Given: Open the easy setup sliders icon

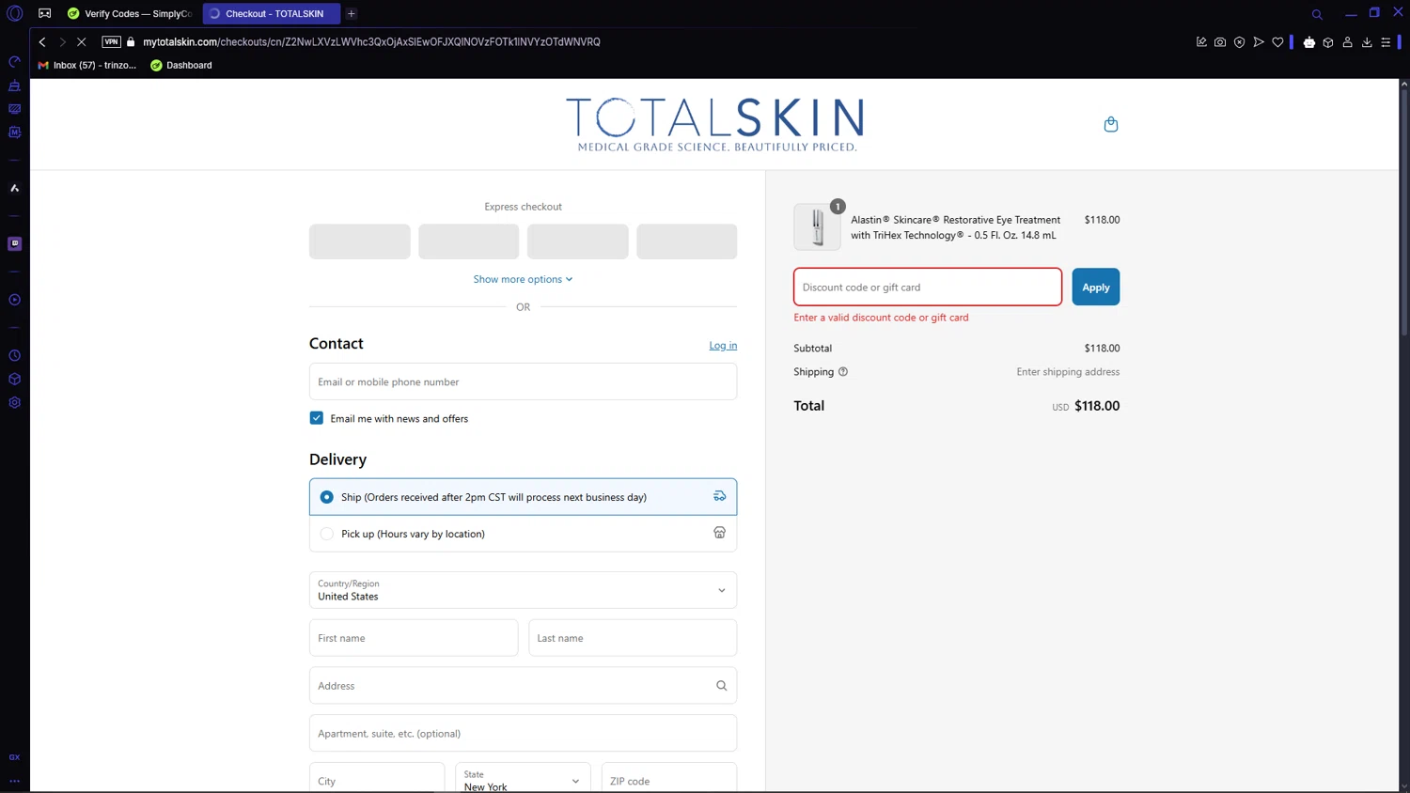Looking at the screenshot, I should 1386,41.
